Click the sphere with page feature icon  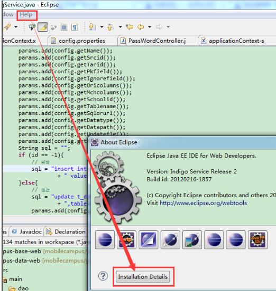click(x=149, y=240)
